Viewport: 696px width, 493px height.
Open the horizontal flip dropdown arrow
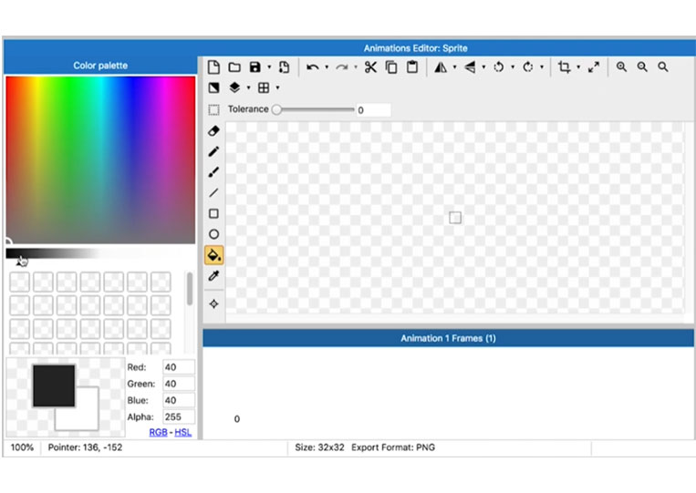[x=454, y=67]
